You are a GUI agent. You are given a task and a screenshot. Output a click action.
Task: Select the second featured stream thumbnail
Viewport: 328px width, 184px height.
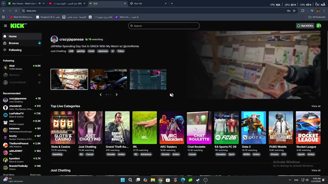pos(109,79)
